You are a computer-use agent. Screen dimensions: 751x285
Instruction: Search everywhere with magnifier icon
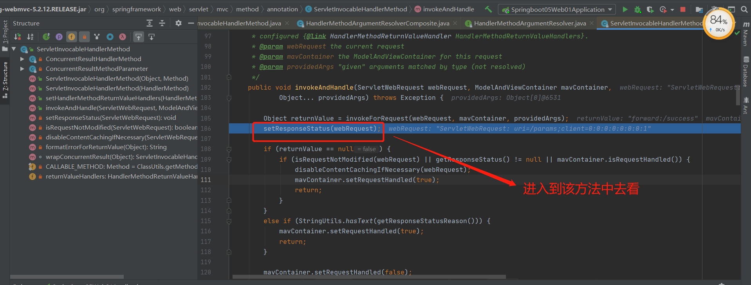coord(744,9)
